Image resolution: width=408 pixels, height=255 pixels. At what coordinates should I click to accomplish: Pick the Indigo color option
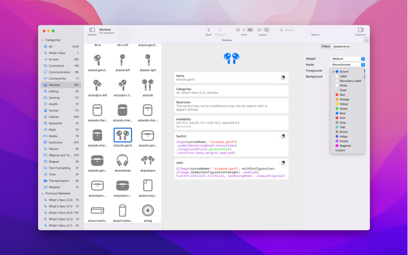click(x=347, y=136)
